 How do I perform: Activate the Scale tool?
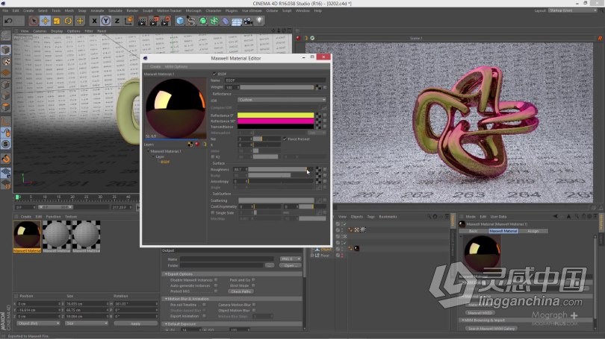click(57, 21)
